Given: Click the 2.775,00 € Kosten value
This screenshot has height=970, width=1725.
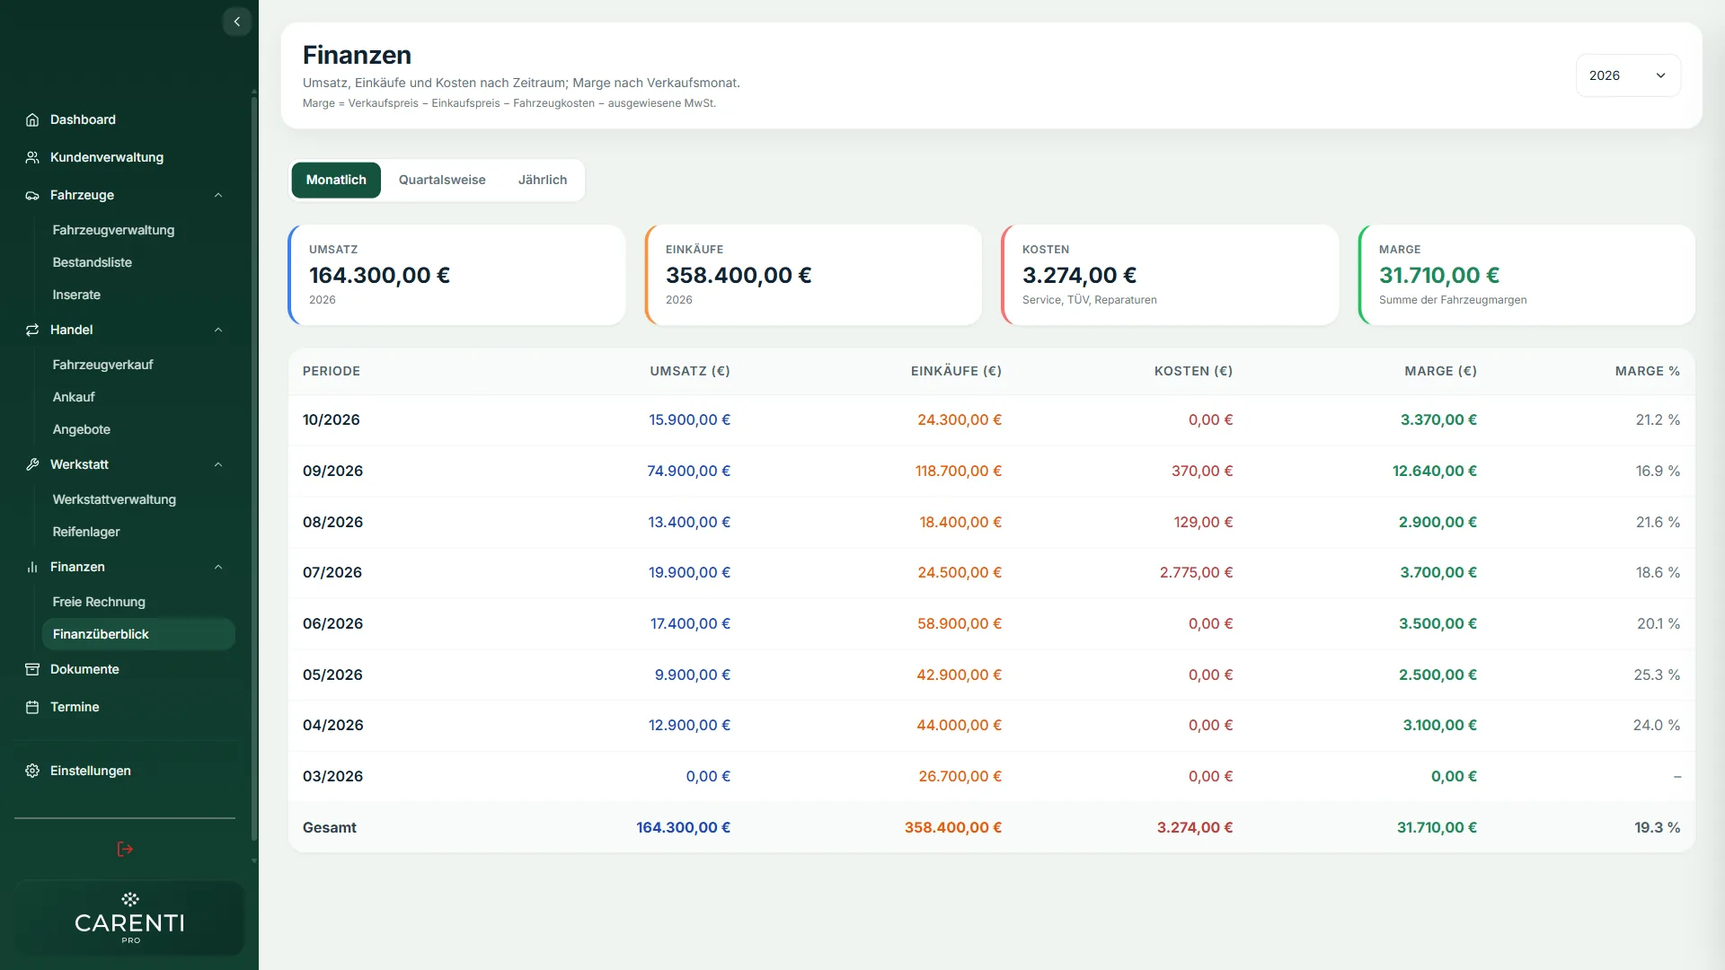Looking at the screenshot, I should 1196,572.
